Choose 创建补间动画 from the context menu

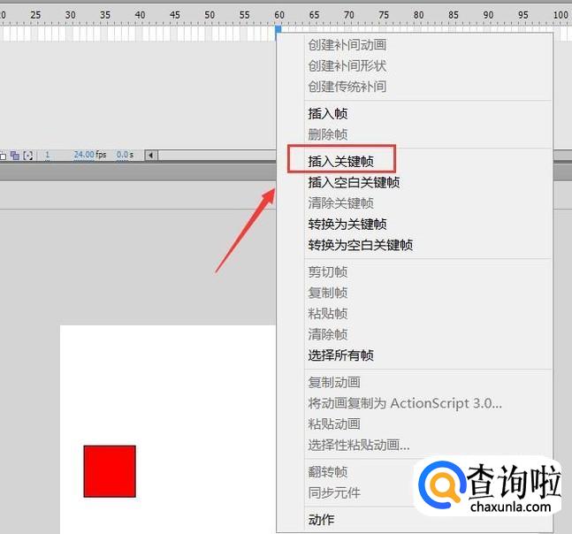pos(347,45)
